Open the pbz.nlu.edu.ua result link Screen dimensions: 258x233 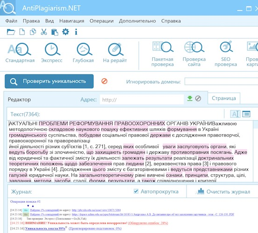coord(96,210)
